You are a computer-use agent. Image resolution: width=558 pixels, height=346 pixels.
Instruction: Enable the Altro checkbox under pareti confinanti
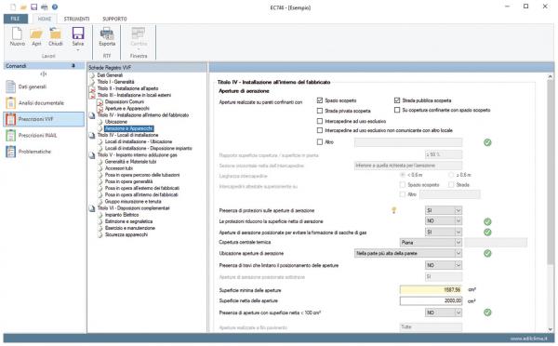[320, 141]
